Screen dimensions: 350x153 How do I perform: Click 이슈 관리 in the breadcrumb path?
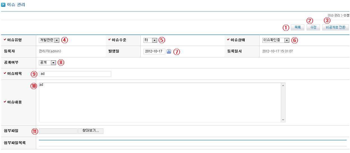333,15
